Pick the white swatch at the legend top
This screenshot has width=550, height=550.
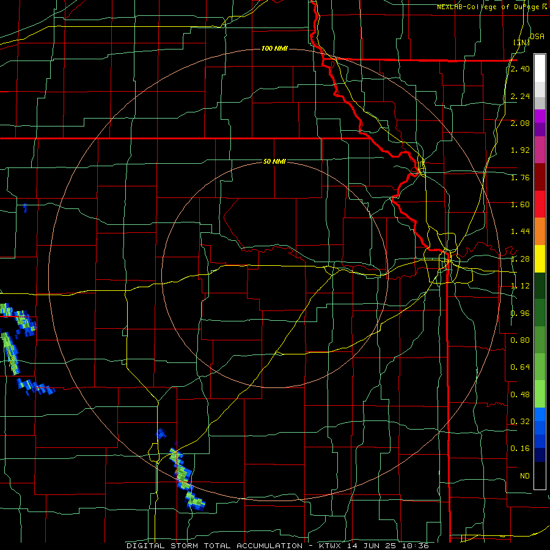[540, 68]
